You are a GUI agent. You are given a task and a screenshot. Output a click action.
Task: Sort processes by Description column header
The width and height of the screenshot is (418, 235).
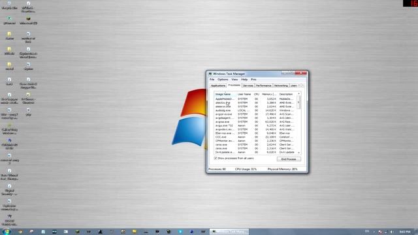coord(287,94)
